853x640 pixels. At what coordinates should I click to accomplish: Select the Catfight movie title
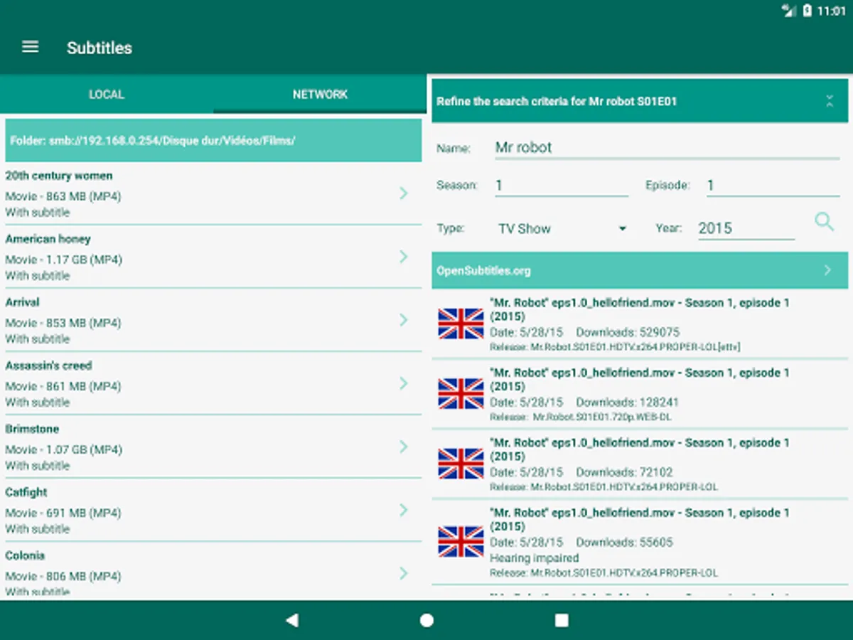point(26,492)
